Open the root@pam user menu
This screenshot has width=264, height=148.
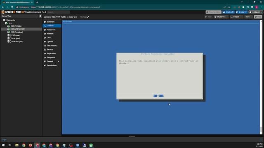click(256, 12)
